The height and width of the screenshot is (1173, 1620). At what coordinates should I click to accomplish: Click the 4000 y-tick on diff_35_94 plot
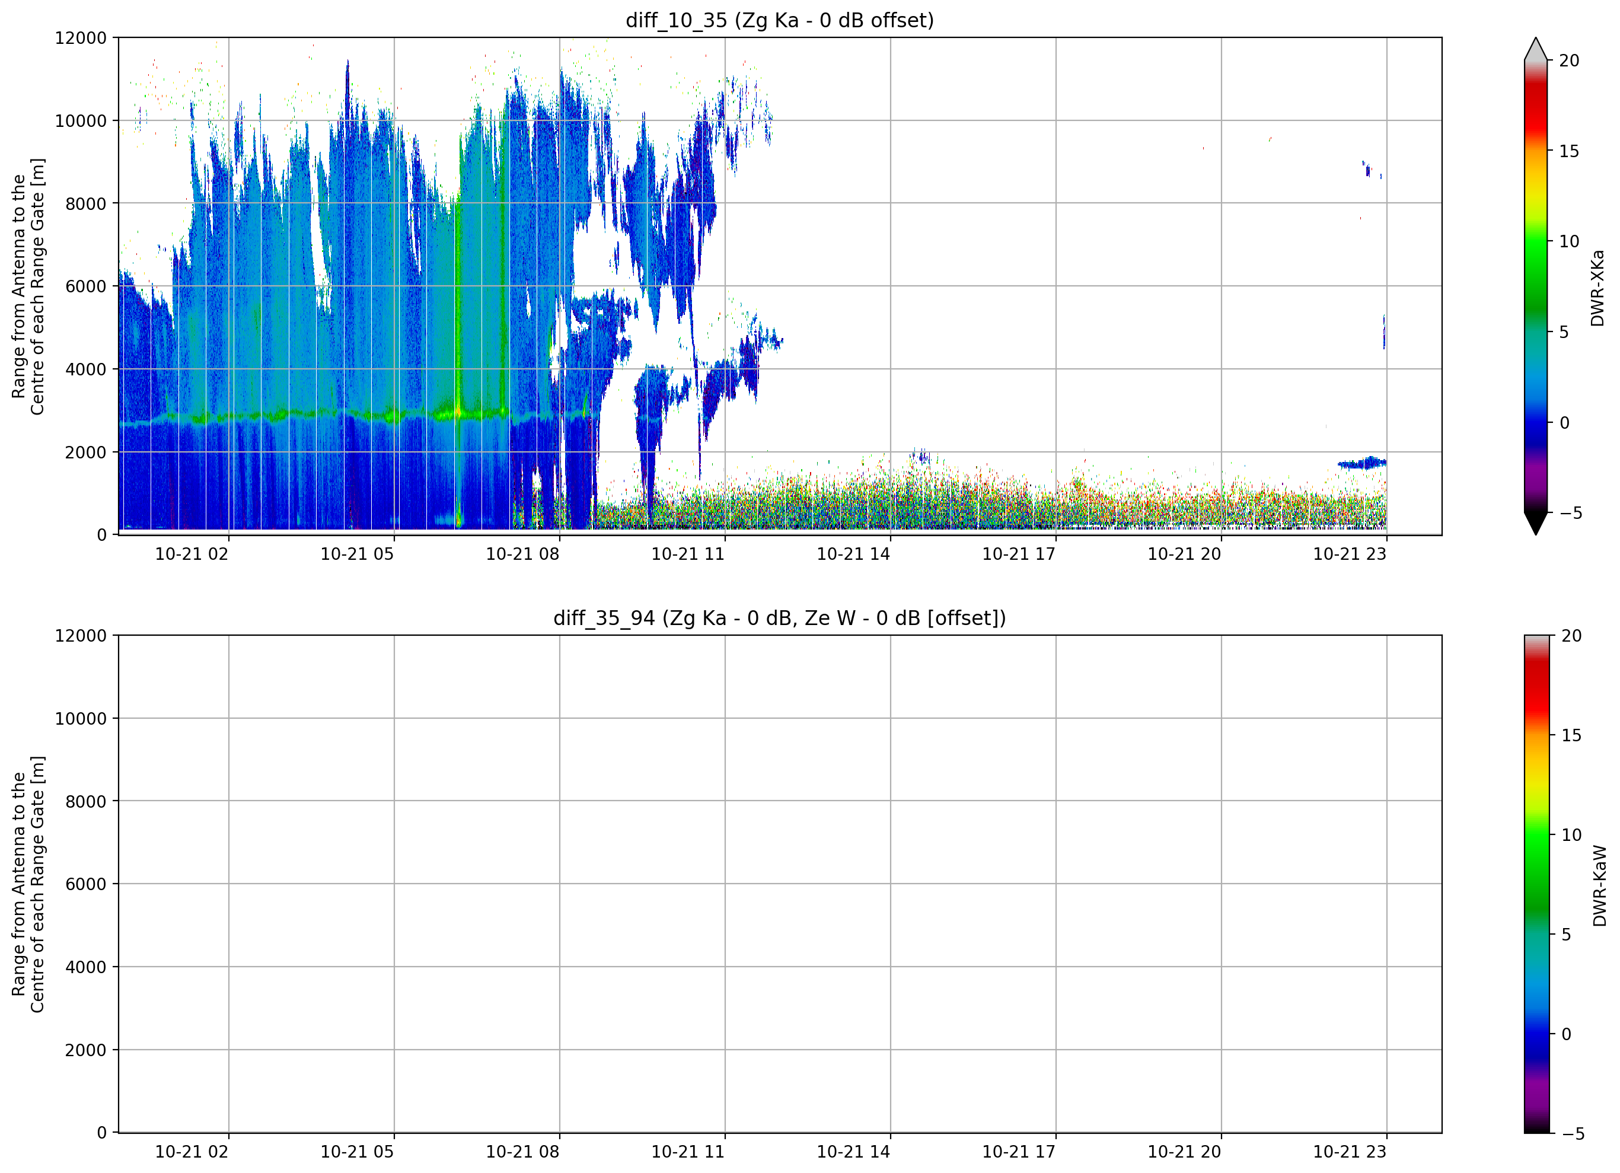coord(86,967)
